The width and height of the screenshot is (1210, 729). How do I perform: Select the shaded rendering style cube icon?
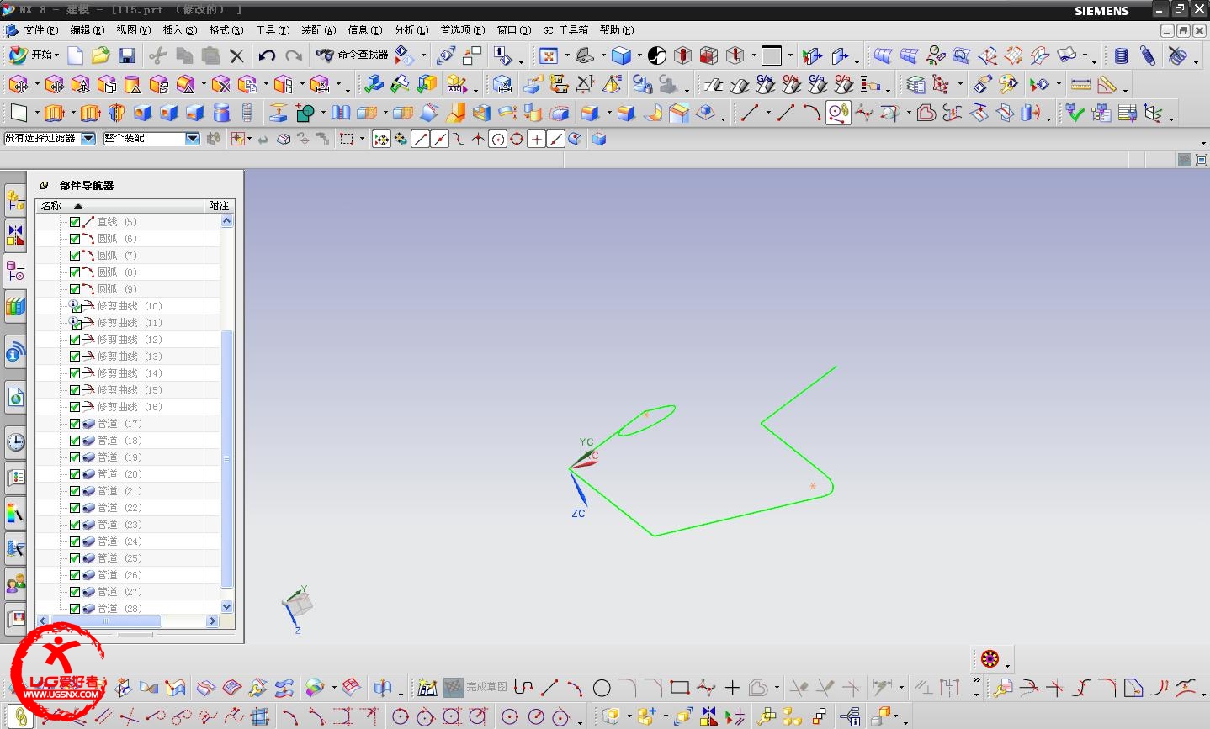click(621, 55)
